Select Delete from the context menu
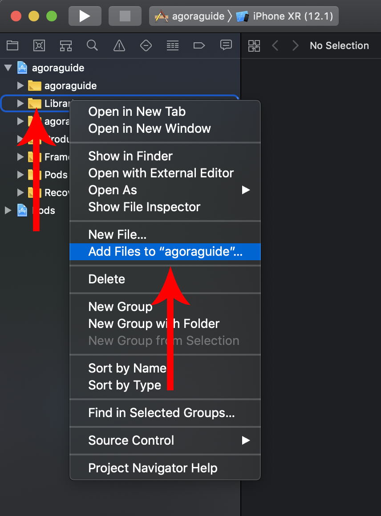This screenshot has height=516, width=381. point(165,279)
